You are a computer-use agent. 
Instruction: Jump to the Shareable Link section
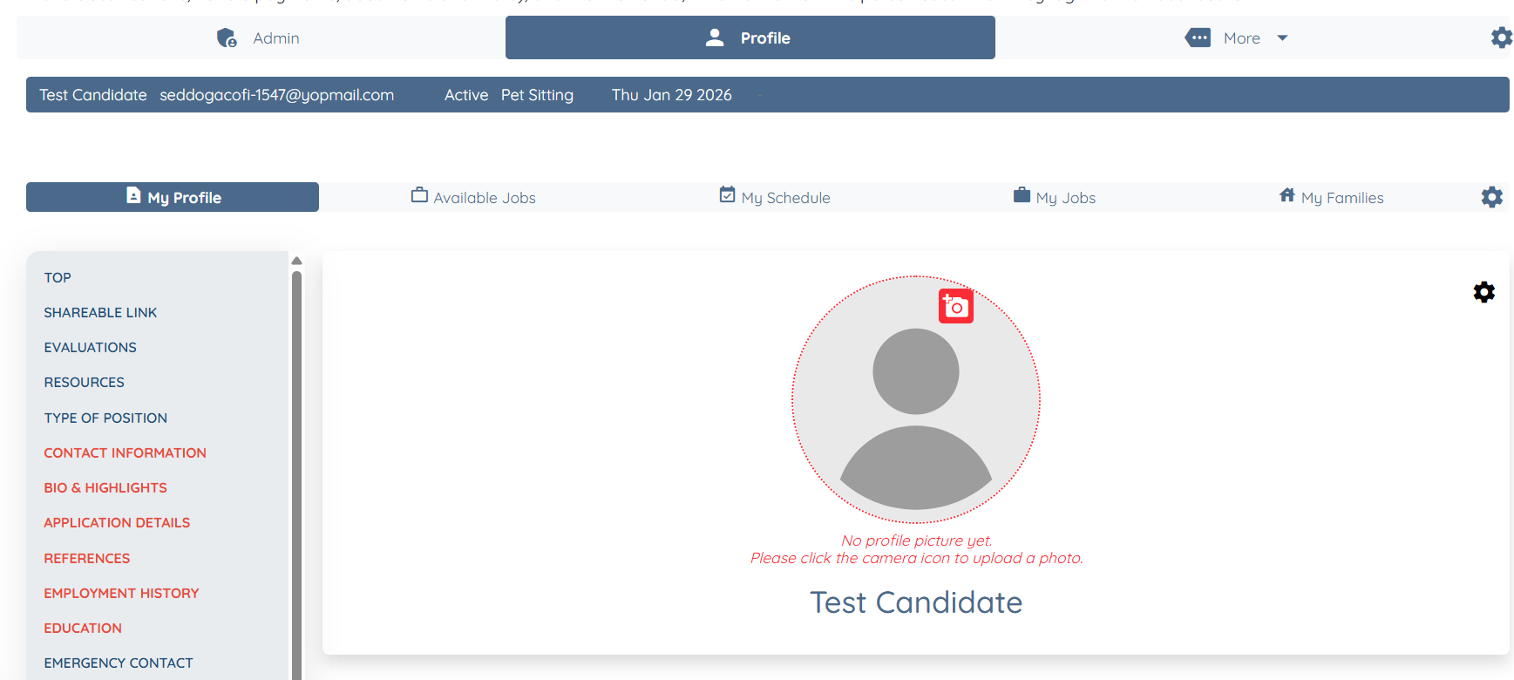click(100, 312)
